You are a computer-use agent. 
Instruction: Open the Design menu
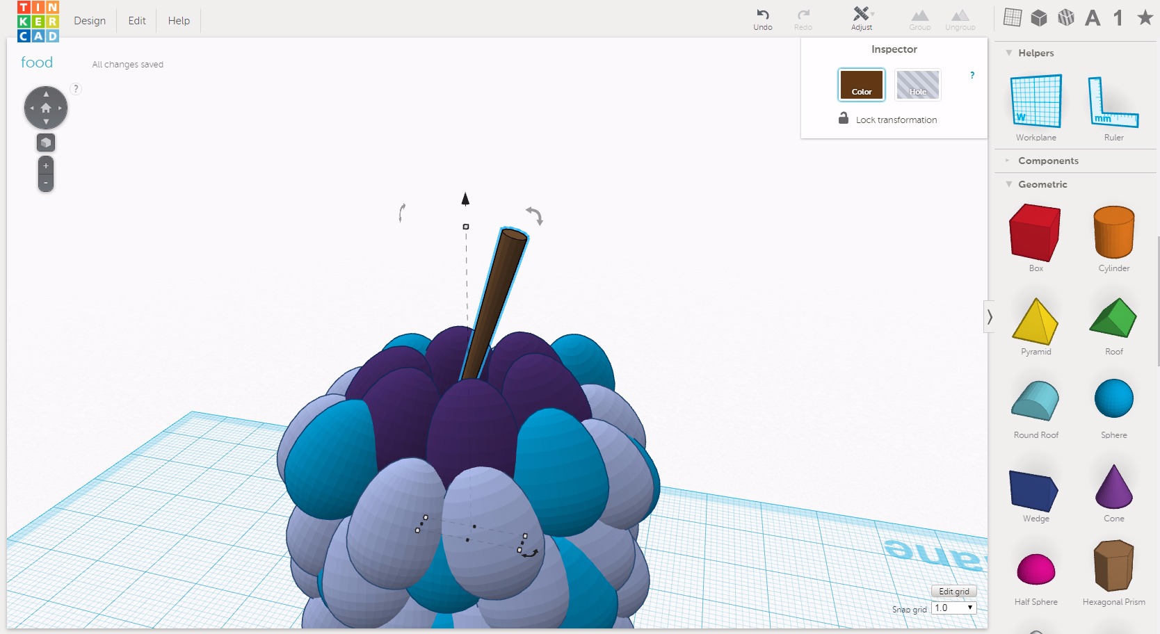coord(90,21)
